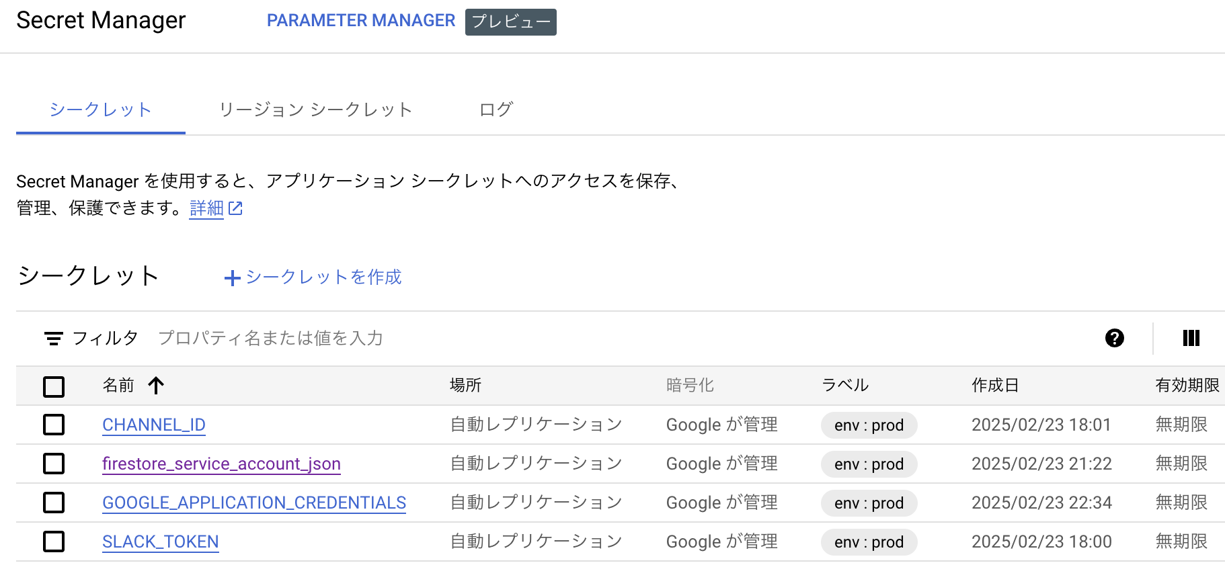Open the CHANNEL_ID secret
The height and width of the screenshot is (563, 1225).
tap(154, 425)
